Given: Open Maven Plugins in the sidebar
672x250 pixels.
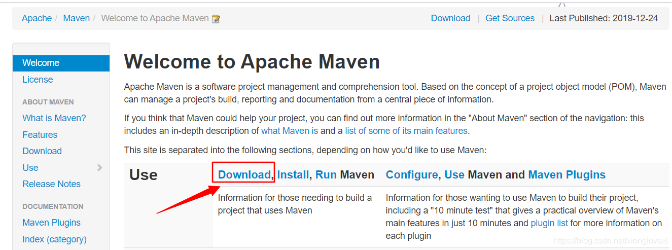Looking at the screenshot, I should 51,223.
